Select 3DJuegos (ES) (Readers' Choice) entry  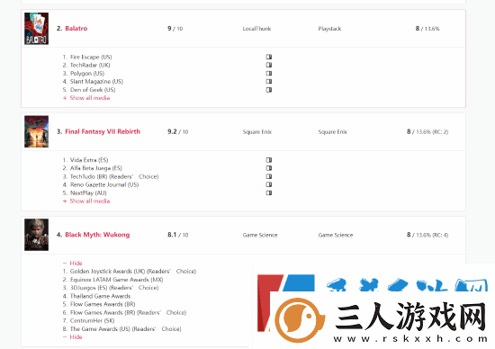114,288
